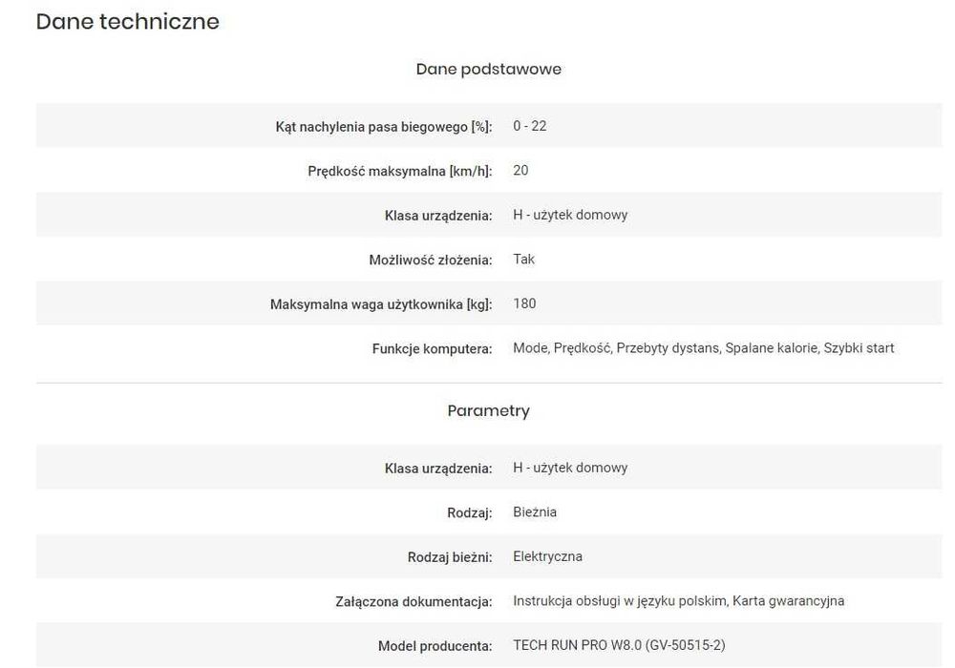The image size is (955, 668).
Task: Click the max user weight value '180'
Action: 524,303
